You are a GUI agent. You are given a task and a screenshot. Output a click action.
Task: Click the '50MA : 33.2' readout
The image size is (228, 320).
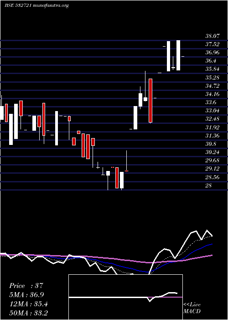coord(28,313)
